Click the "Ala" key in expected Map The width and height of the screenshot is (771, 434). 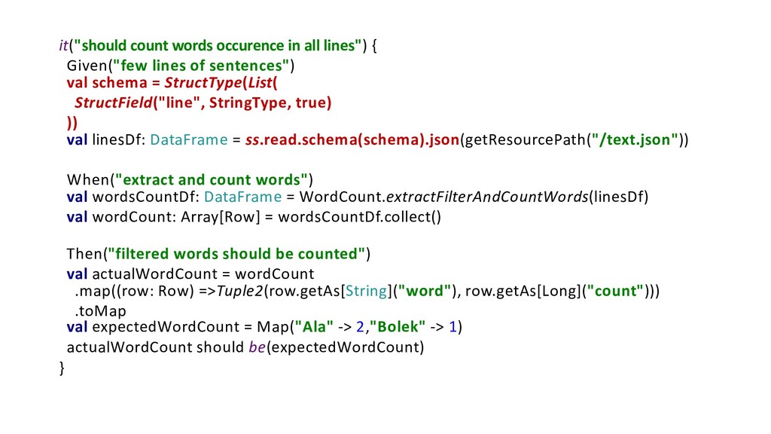pyautogui.click(x=314, y=327)
